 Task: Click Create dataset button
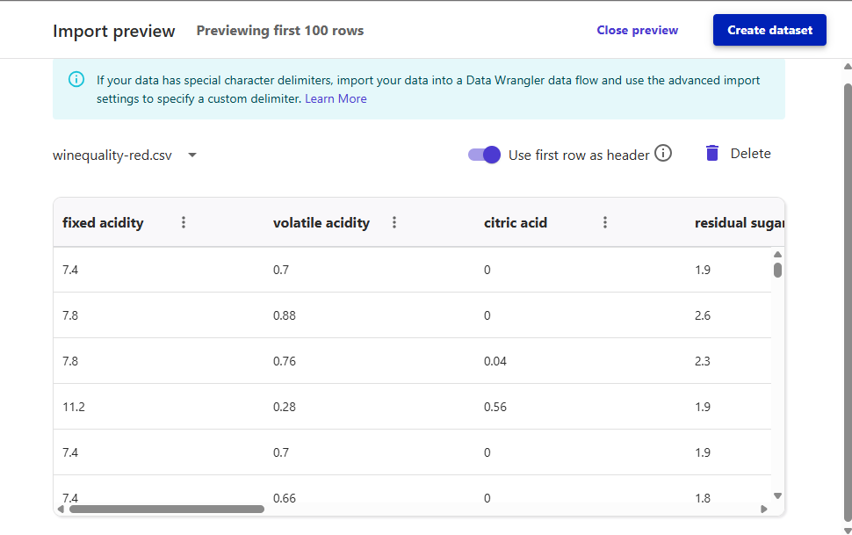pyautogui.click(x=769, y=30)
